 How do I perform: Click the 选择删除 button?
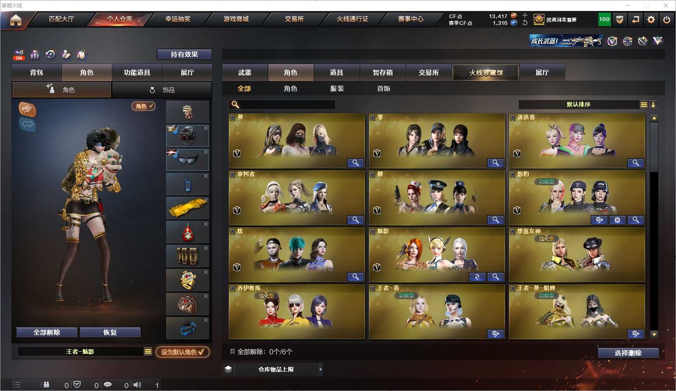[628, 353]
